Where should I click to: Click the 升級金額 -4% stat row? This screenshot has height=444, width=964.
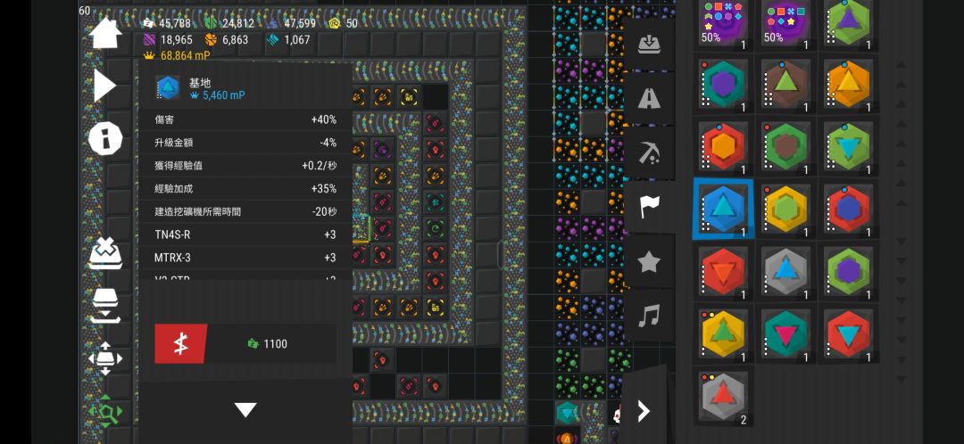pos(245,143)
